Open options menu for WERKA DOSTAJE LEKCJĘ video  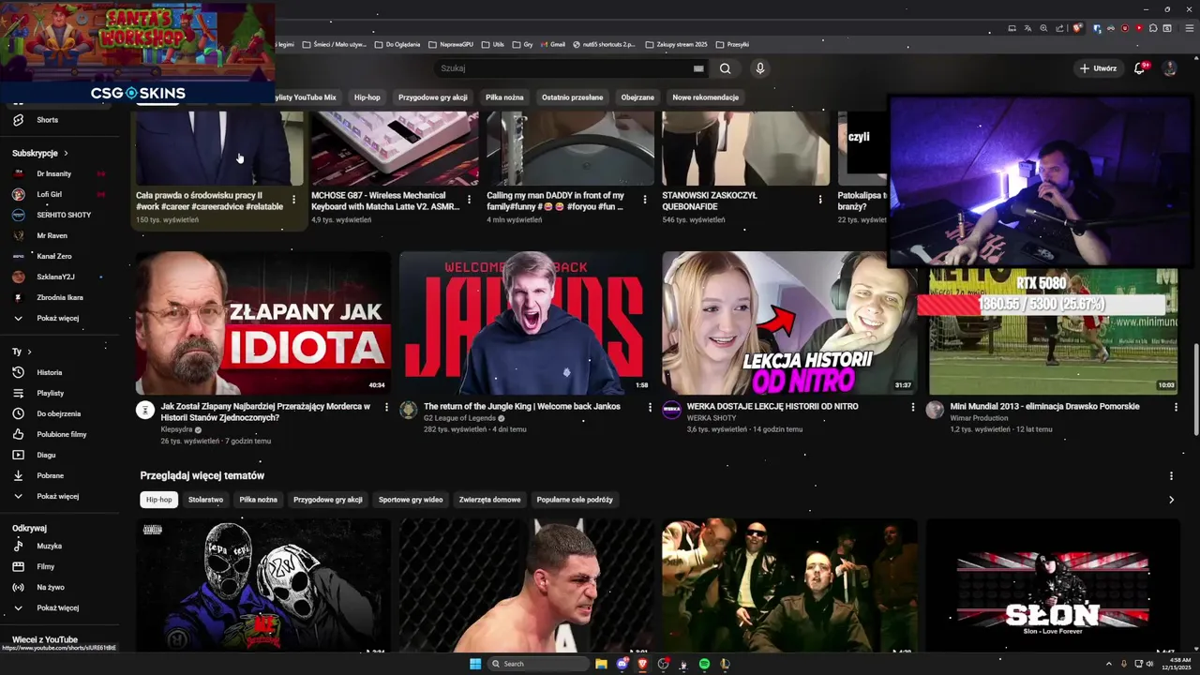coord(913,408)
